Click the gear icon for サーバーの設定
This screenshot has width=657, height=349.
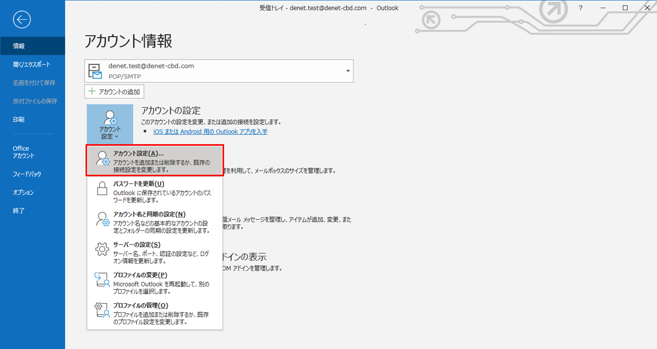[x=102, y=250]
